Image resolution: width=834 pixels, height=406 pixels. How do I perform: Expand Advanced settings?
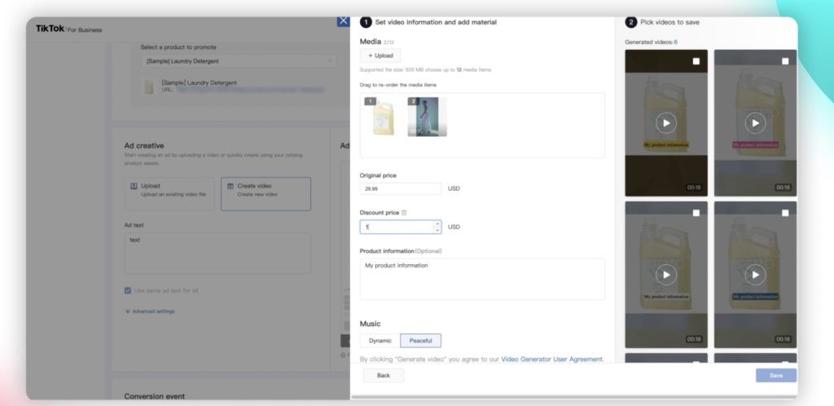click(x=150, y=311)
